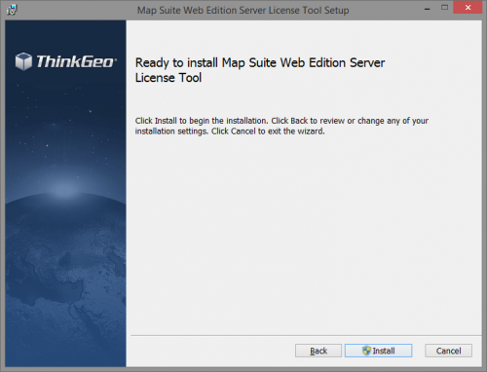Minimize the setup window
The height and width of the screenshot is (372, 487).
[x=428, y=9]
